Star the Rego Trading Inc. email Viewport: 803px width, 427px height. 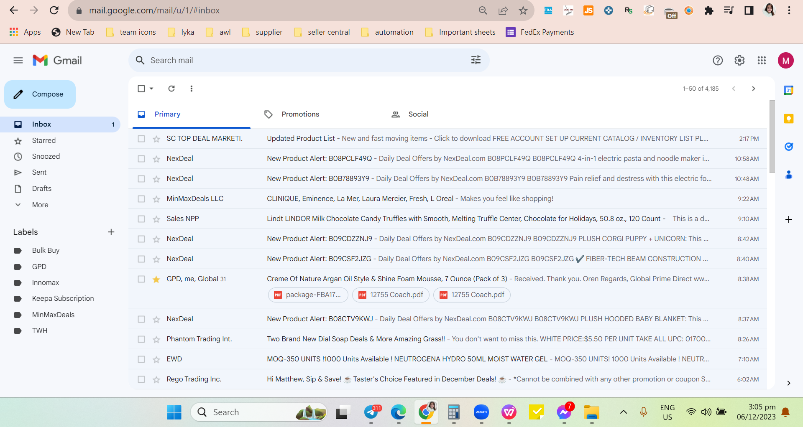tap(156, 379)
